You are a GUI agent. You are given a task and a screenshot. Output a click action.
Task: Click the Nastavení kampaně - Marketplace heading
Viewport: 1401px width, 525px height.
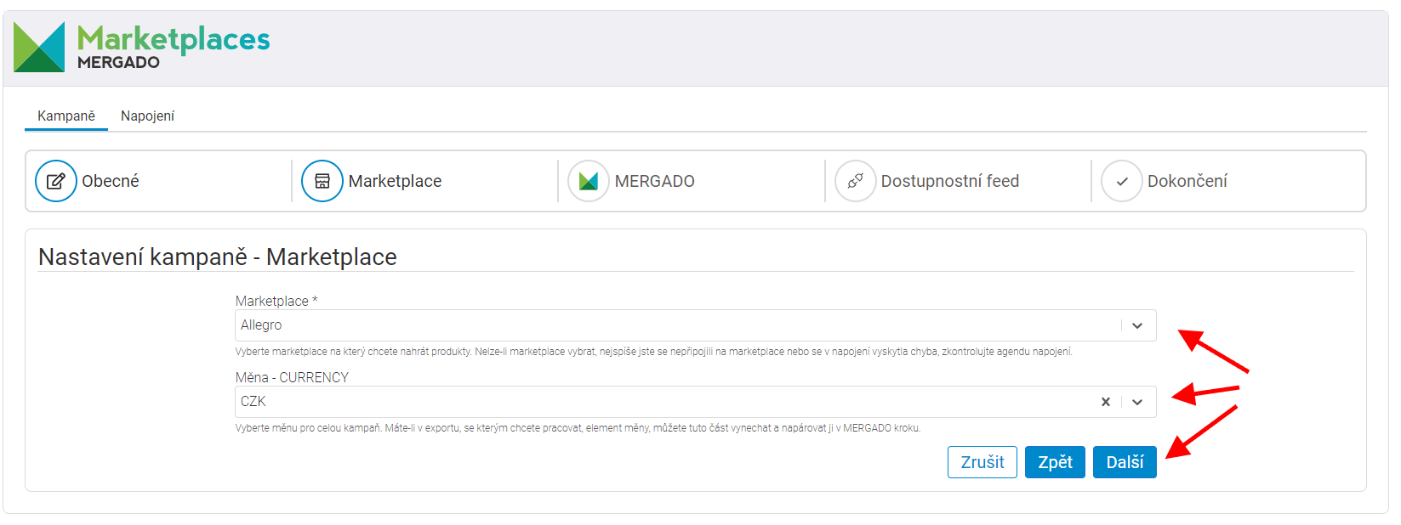point(218,257)
